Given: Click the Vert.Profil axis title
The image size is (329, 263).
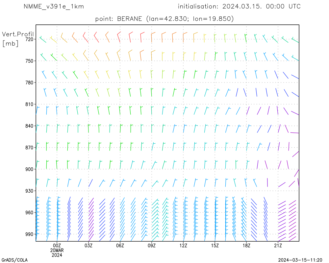Looking at the screenshot, I should (18, 34).
